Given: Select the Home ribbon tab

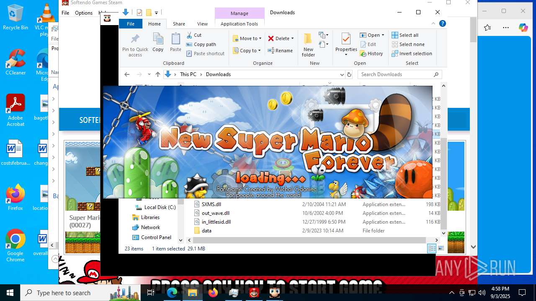Looking at the screenshot, I should (155, 24).
